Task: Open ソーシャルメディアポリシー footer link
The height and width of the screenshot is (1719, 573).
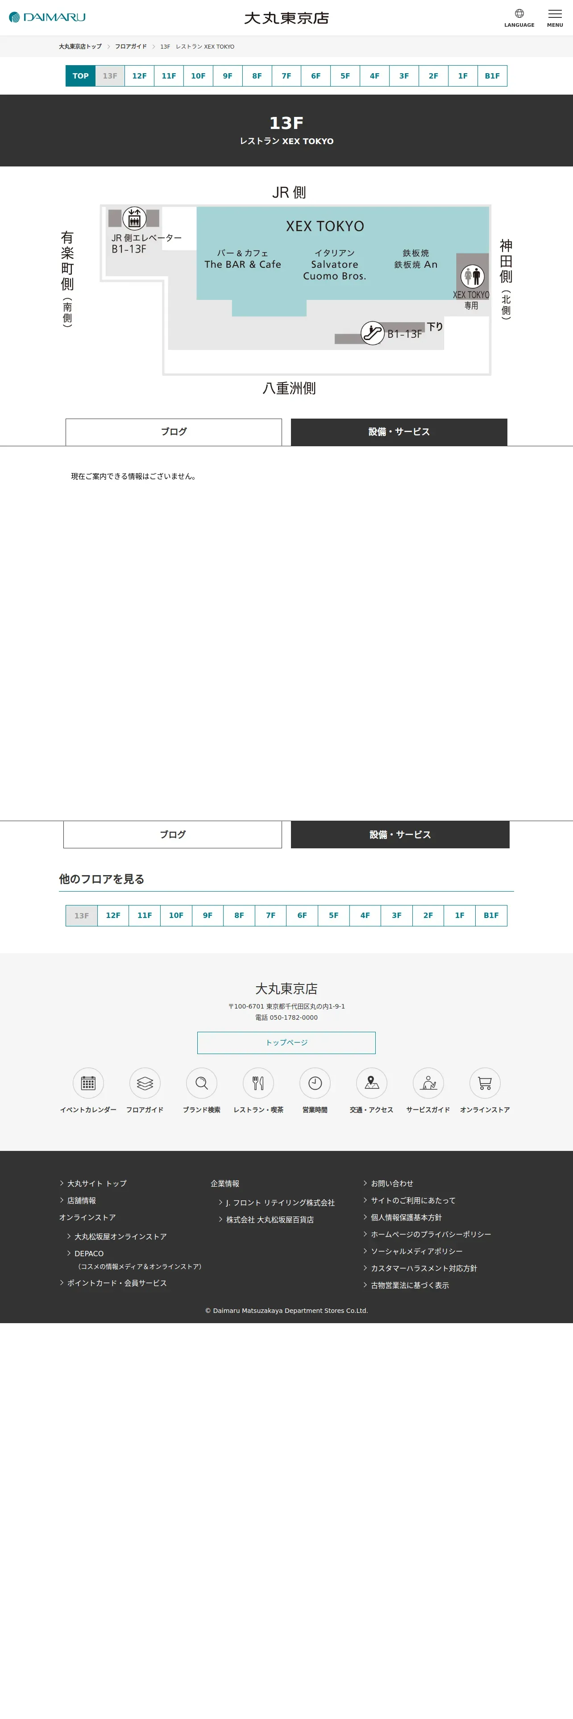Action: [x=416, y=1251]
